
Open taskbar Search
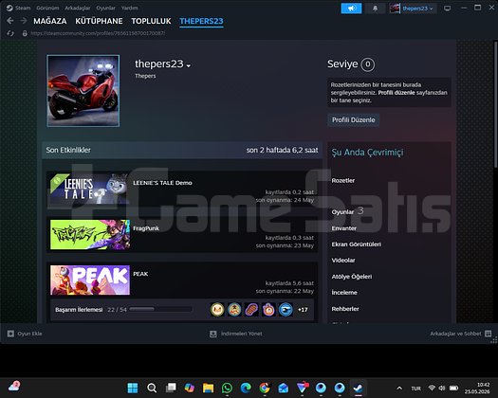click(152, 388)
